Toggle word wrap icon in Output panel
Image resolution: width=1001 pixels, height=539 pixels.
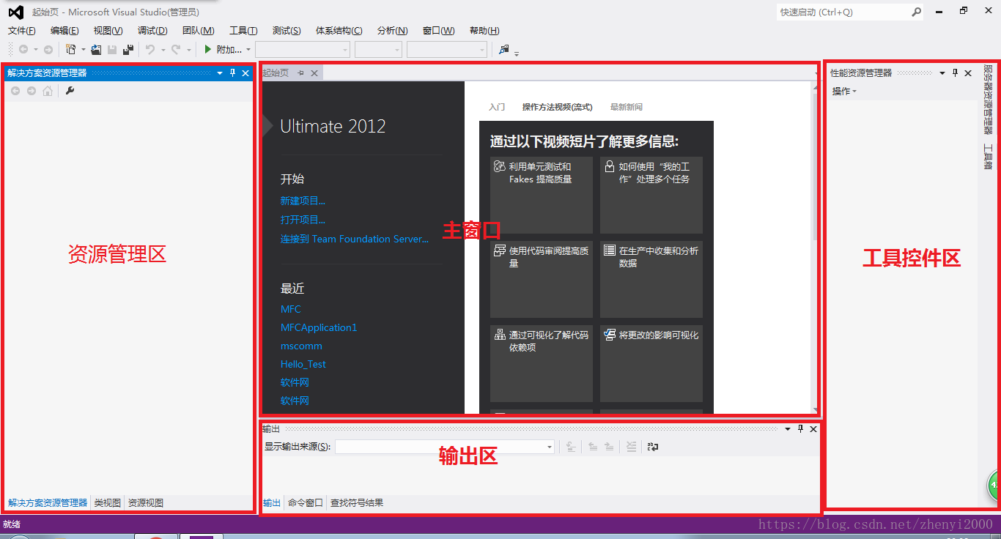click(653, 446)
